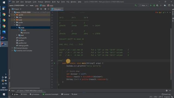174x98 pixels.
Task: Click CRLF line separator in status bar
Action: 155,97
